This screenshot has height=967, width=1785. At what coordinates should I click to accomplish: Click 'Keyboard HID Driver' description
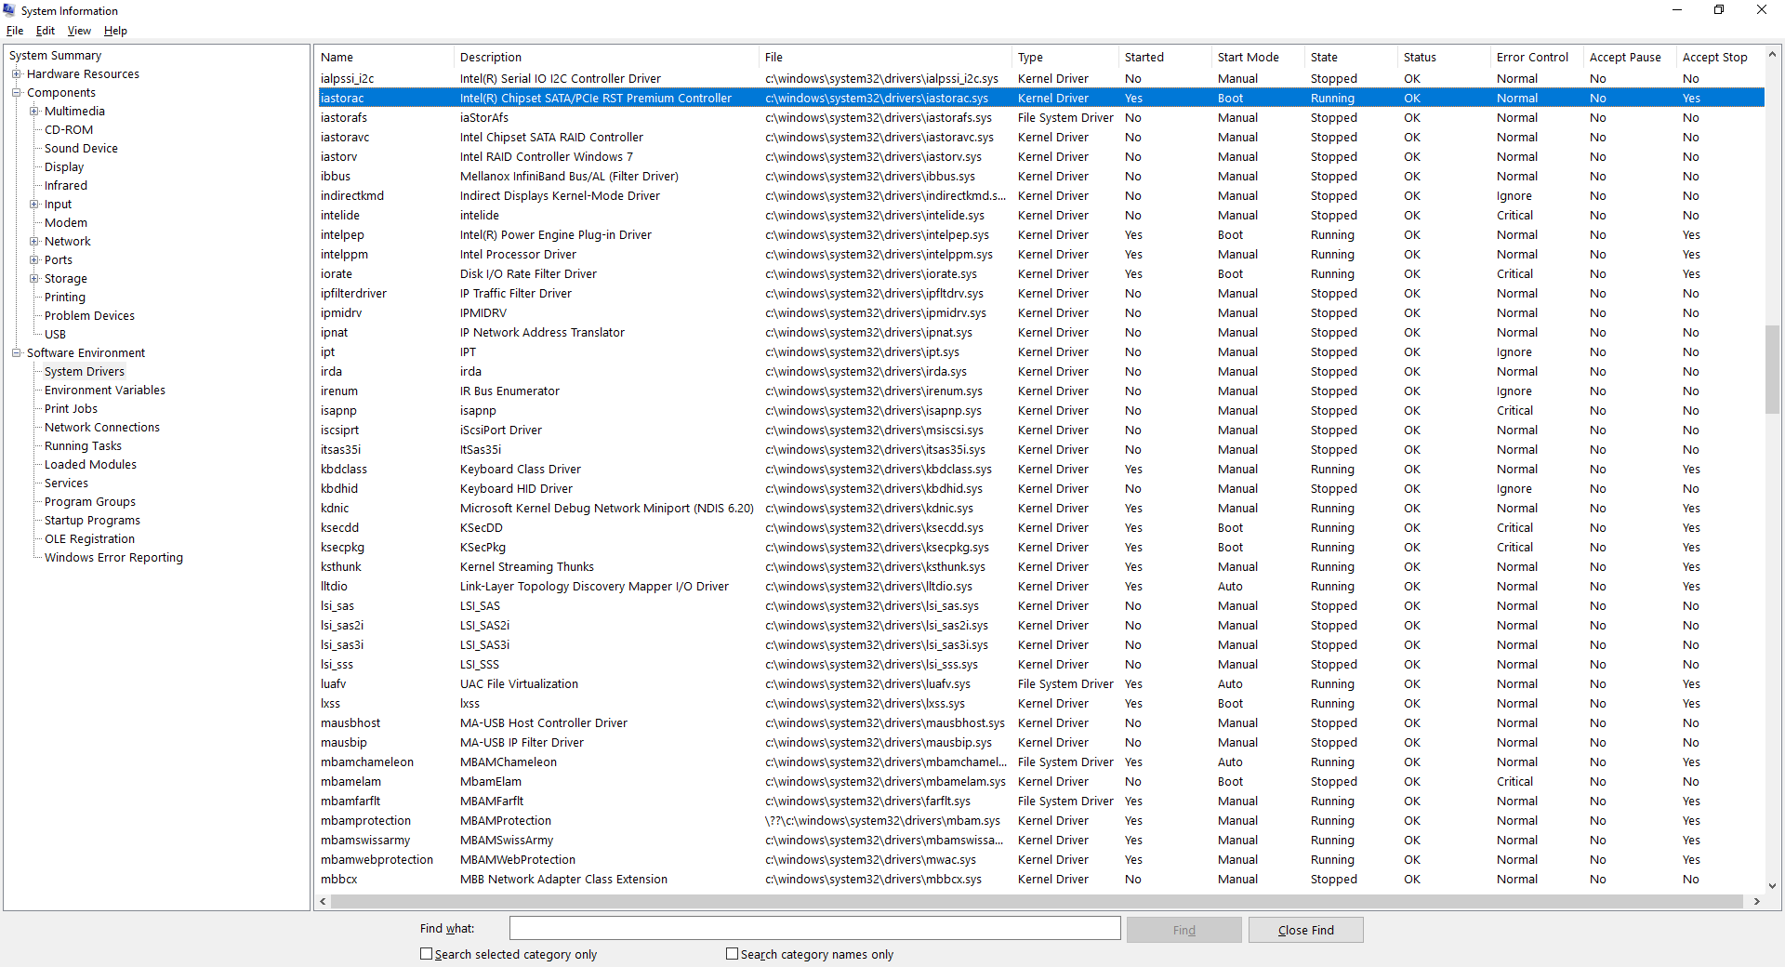516,488
